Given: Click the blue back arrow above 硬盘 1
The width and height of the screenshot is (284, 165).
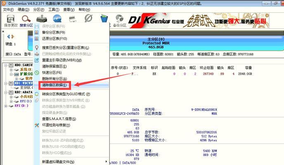Looking at the screenshot, I should (8, 37).
